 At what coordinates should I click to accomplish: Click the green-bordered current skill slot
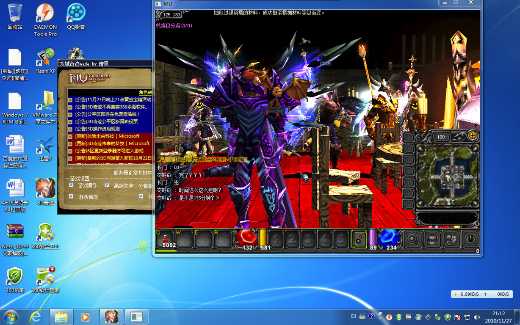coord(359,240)
